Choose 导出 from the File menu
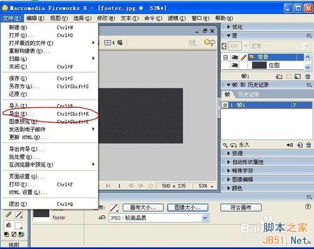Viewport: 314px width, 249px height. (x=50, y=114)
